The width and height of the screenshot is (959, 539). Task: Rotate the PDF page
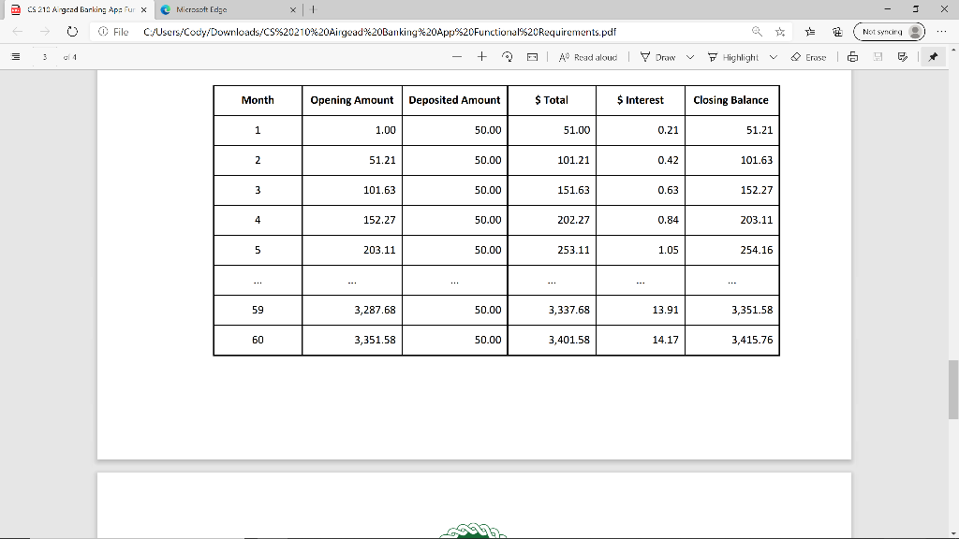coord(507,56)
